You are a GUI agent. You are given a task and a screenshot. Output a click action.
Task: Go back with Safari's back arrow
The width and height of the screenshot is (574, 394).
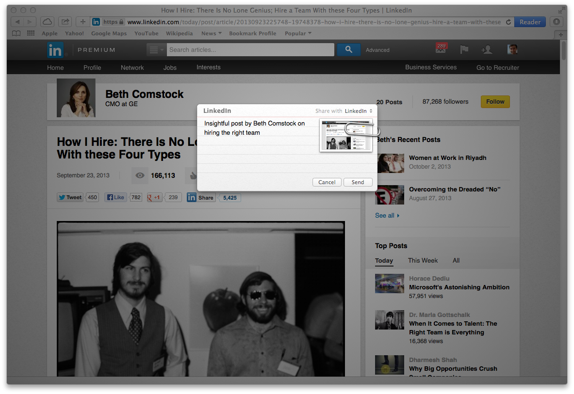17,22
